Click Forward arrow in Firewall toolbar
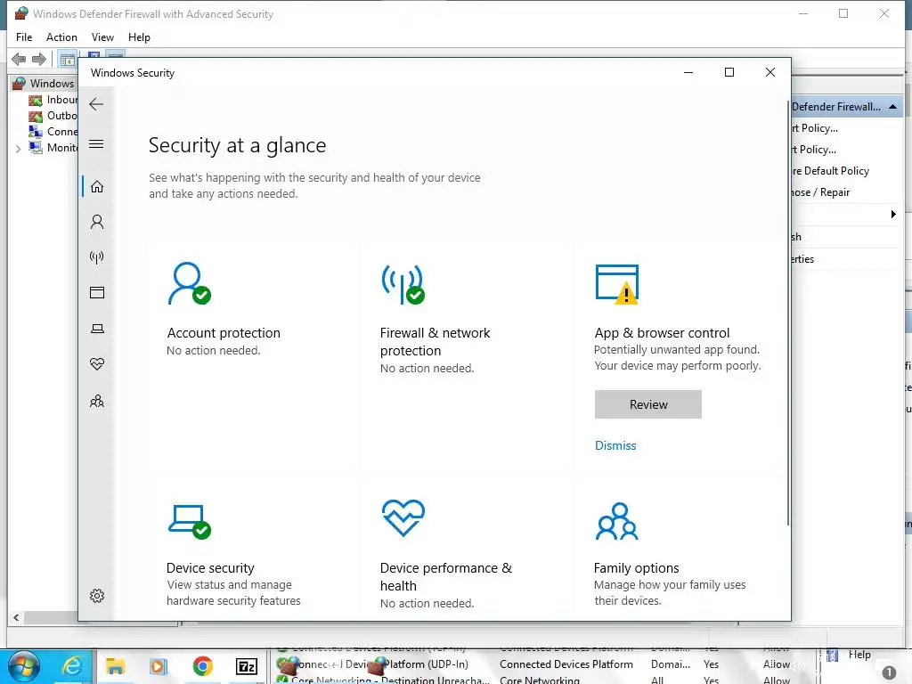Viewport: 912px width, 684px height. [39, 60]
